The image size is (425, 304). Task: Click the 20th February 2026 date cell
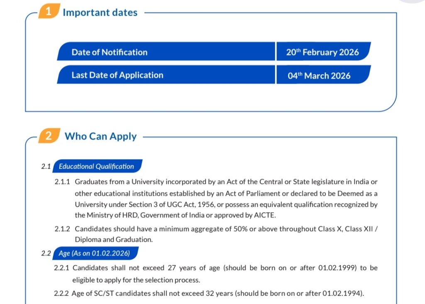(322, 52)
